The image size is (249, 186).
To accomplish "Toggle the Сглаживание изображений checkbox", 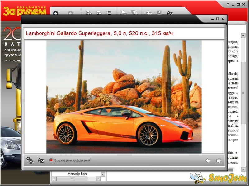I will (51, 160).
